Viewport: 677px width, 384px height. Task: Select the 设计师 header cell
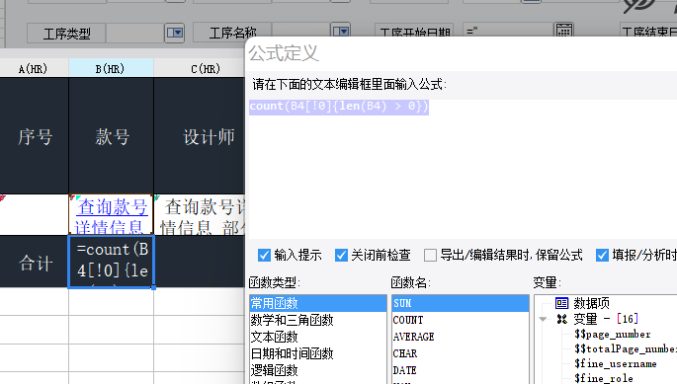pos(200,136)
